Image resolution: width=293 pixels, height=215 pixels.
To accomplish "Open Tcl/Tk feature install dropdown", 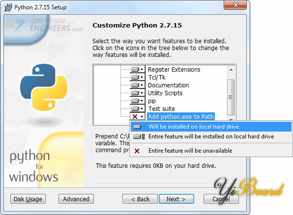I will pyautogui.click(x=137, y=77).
